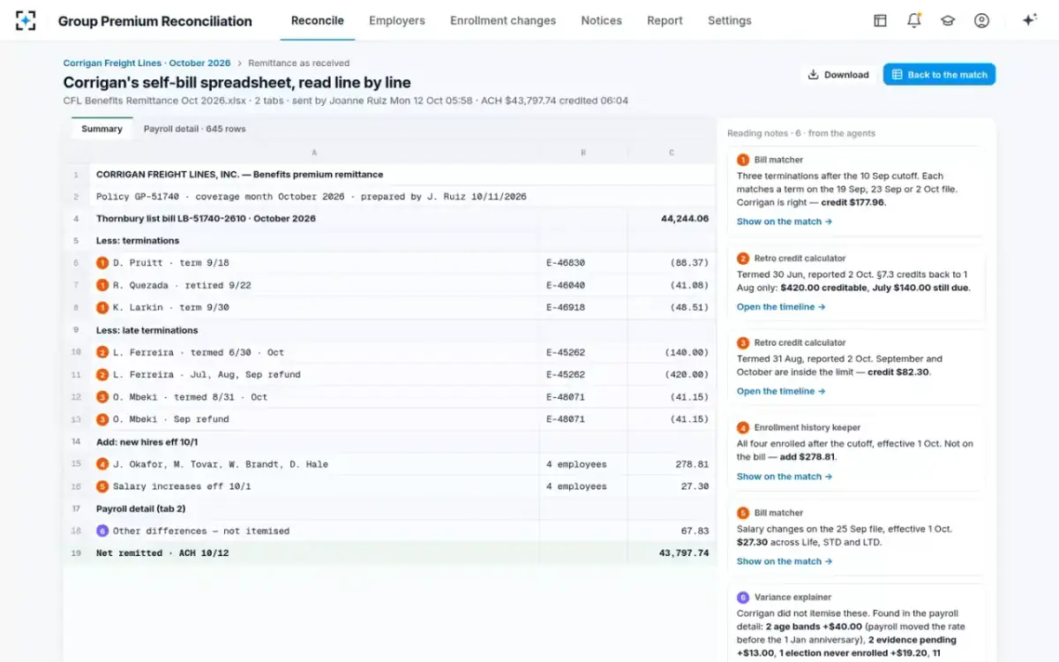This screenshot has height=662, width=1059.
Task: Click the K. Larkin term 9/30 cell
Action: [314, 308]
